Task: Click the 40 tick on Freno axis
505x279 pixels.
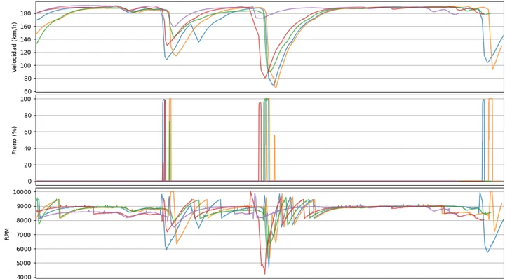Action: pyautogui.click(x=28, y=149)
